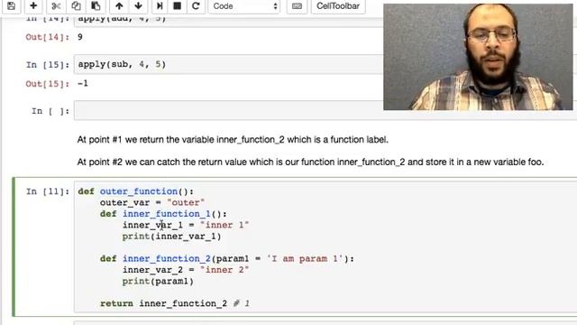
Task: Click the print(param1) line in code
Action: point(158,281)
